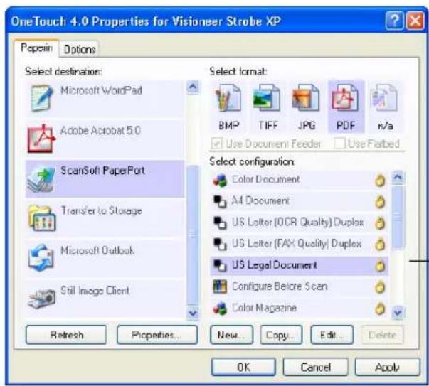Viewport: 429px width, 386px height.
Task: Click the Delete configuration button
Action: click(383, 335)
